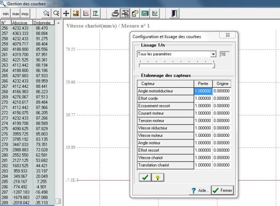This screenshot has height=206, width=280.
Task: Click the small graph chart icon
Action: point(155,13)
